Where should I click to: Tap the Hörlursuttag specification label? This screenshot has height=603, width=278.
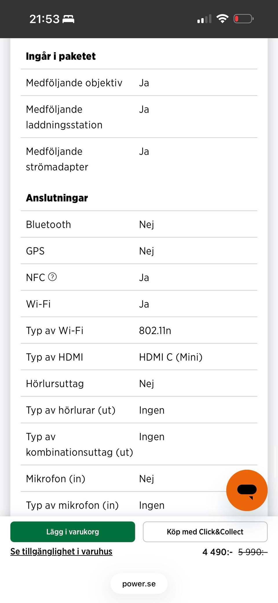pyautogui.click(x=55, y=384)
